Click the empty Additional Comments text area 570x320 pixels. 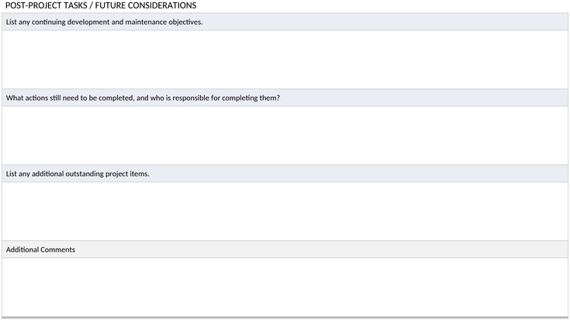point(285,287)
